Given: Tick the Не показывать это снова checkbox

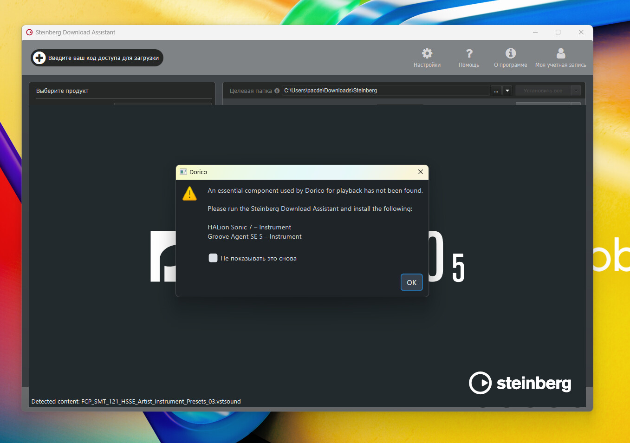Looking at the screenshot, I should pos(213,258).
